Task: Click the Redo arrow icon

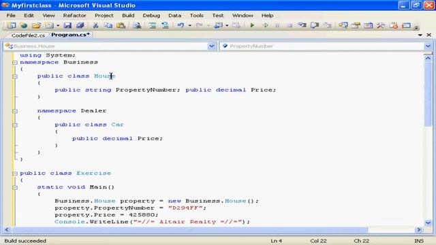Action: point(199,26)
